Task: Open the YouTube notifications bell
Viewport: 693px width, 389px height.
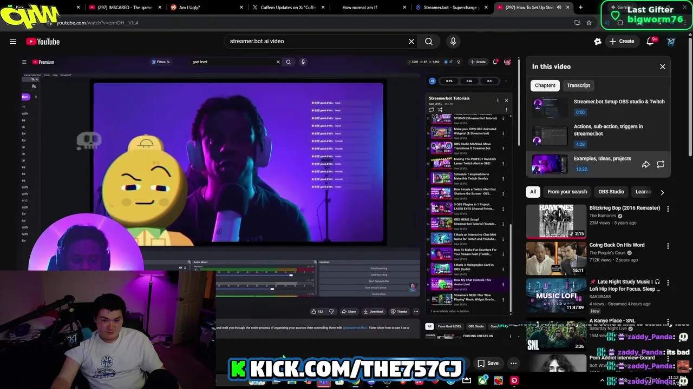Action: [x=651, y=42]
